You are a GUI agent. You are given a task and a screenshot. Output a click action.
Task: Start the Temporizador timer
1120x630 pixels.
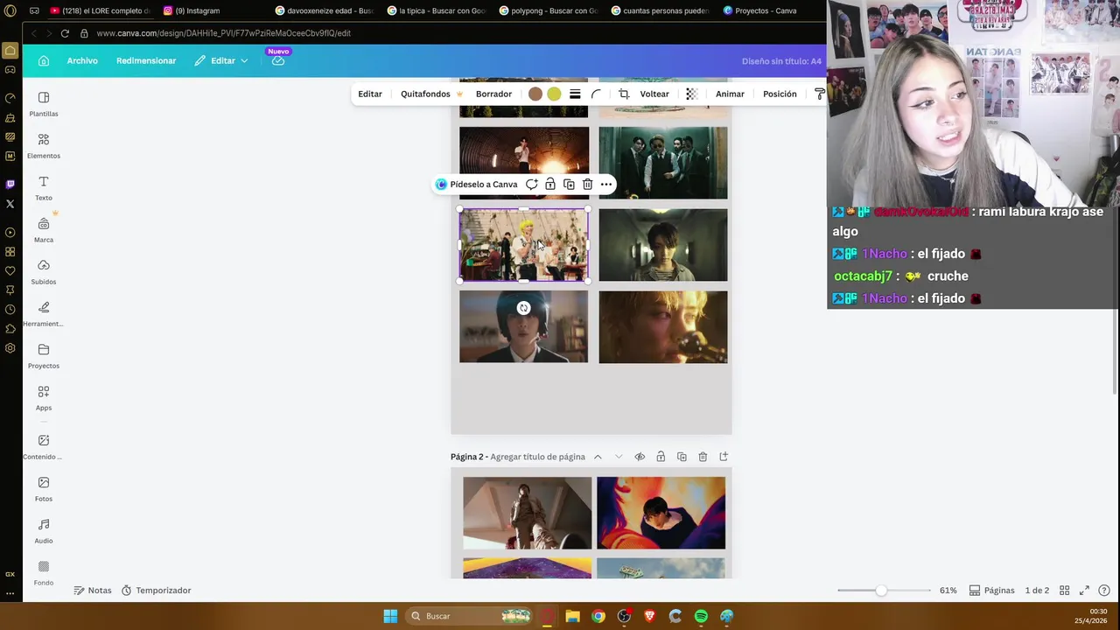[x=156, y=591]
